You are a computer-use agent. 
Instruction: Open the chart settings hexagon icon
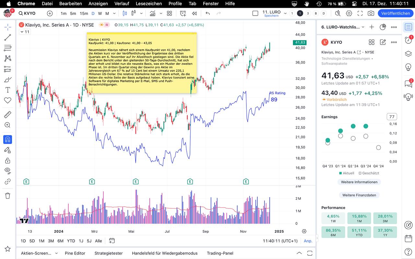click(x=349, y=13)
